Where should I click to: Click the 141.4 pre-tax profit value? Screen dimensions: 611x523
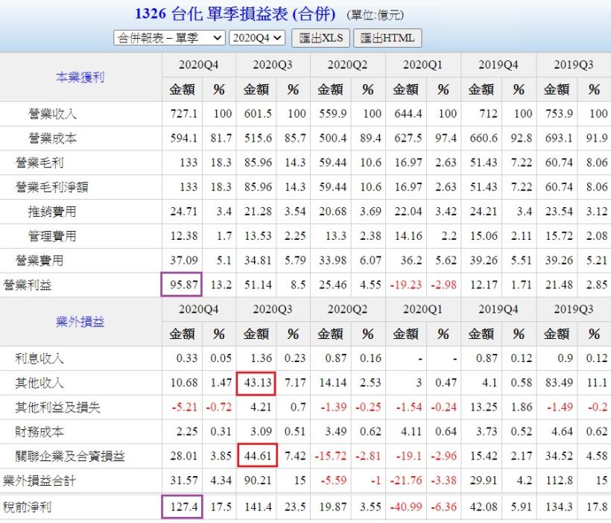pyautogui.click(x=258, y=507)
